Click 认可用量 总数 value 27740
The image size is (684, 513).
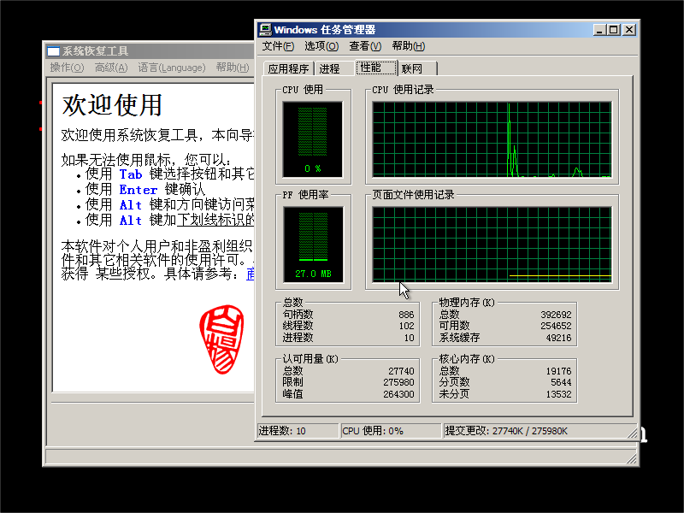pyautogui.click(x=401, y=371)
